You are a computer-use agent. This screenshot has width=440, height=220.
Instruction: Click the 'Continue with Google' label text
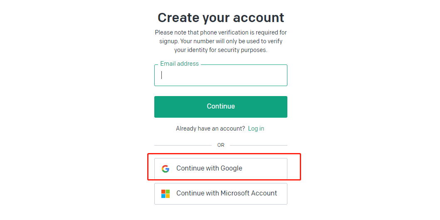click(x=209, y=168)
